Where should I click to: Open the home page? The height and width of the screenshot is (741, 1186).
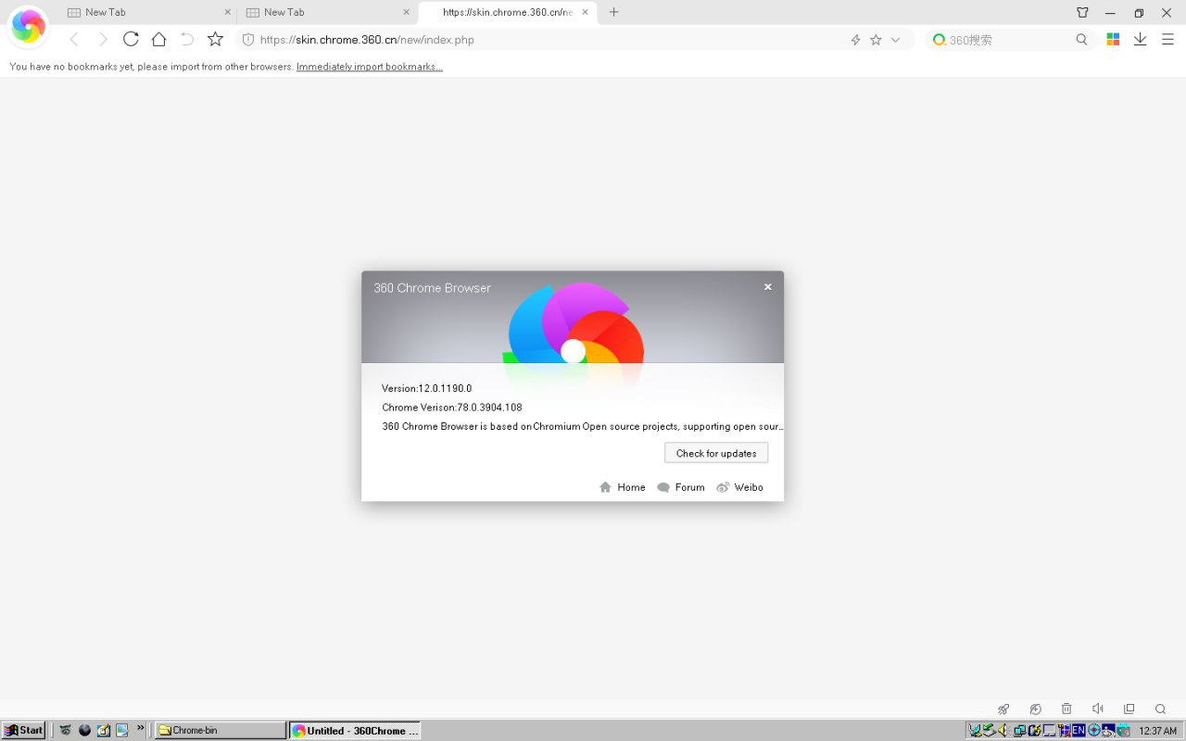click(x=159, y=39)
